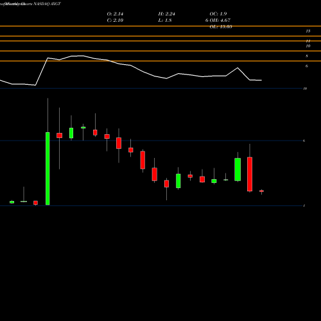
Task: Click the last small red candlestick
Action: (261, 191)
